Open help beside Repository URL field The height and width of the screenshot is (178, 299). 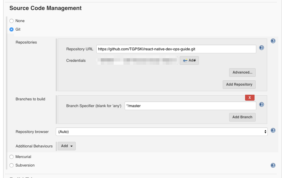coord(262,47)
